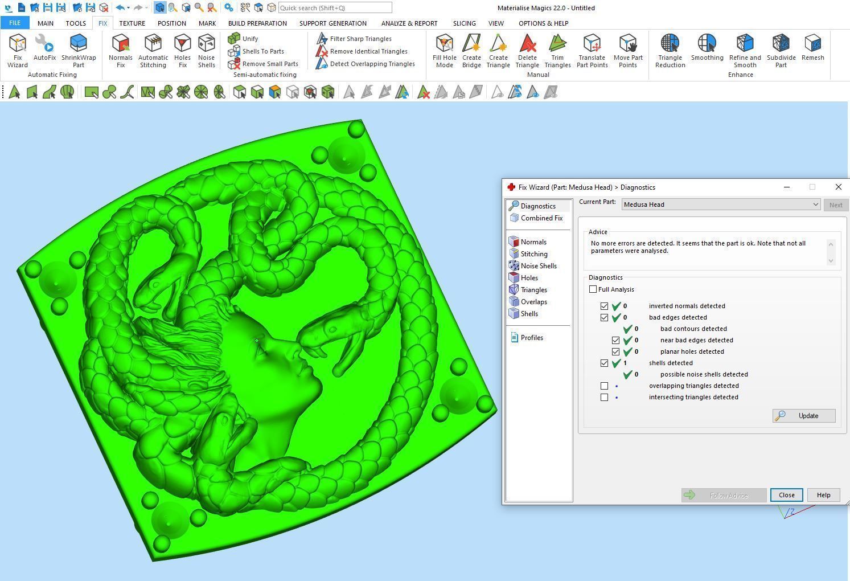Open Noise Shells page in wizard sidebar
The image size is (850, 581).
(533, 266)
